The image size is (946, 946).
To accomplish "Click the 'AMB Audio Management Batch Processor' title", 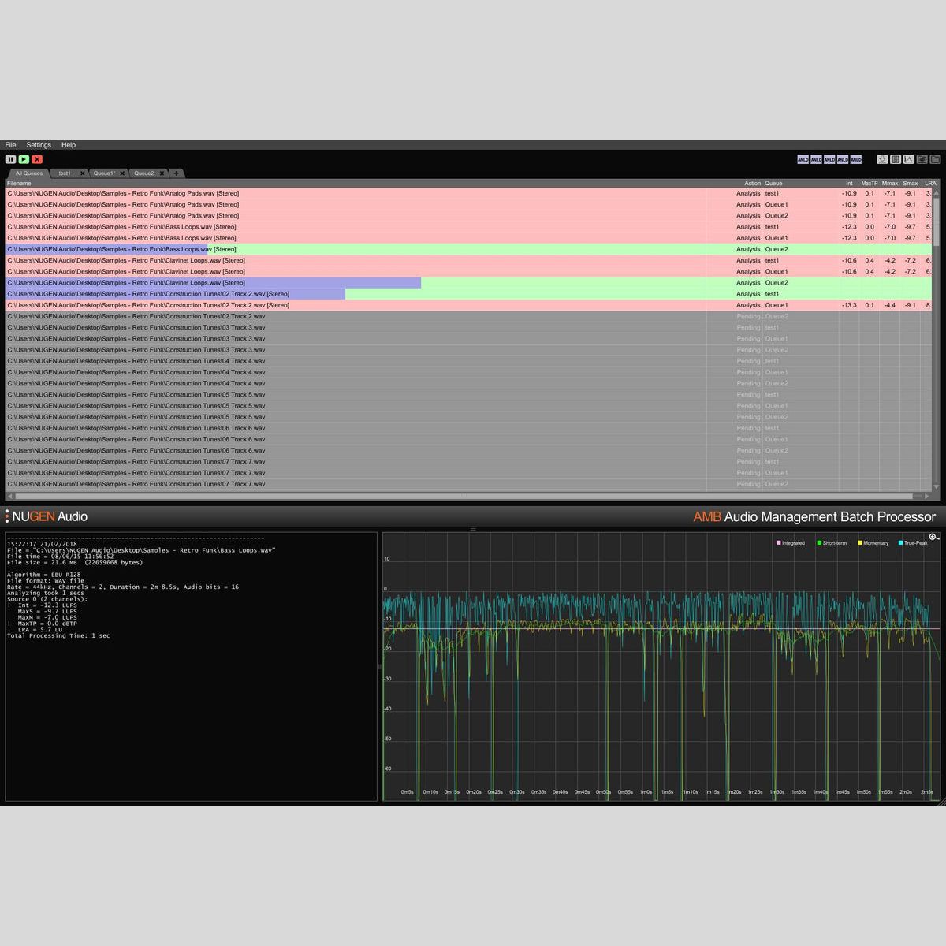I will (x=814, y=517).
